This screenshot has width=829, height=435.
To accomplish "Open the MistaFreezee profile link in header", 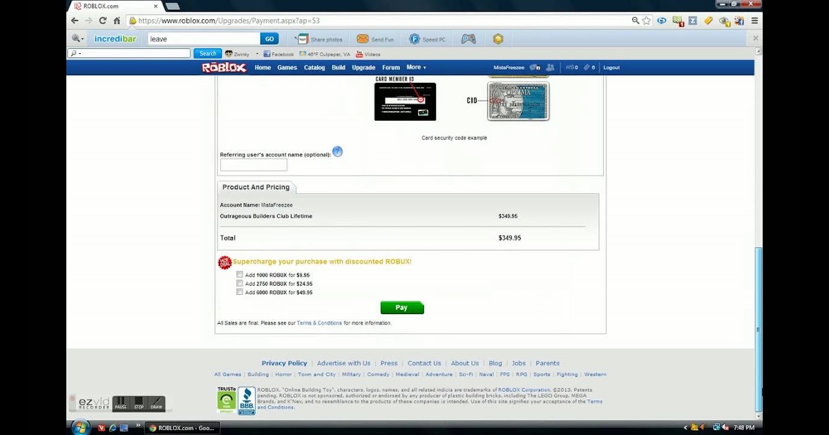I will coord(509,68).
